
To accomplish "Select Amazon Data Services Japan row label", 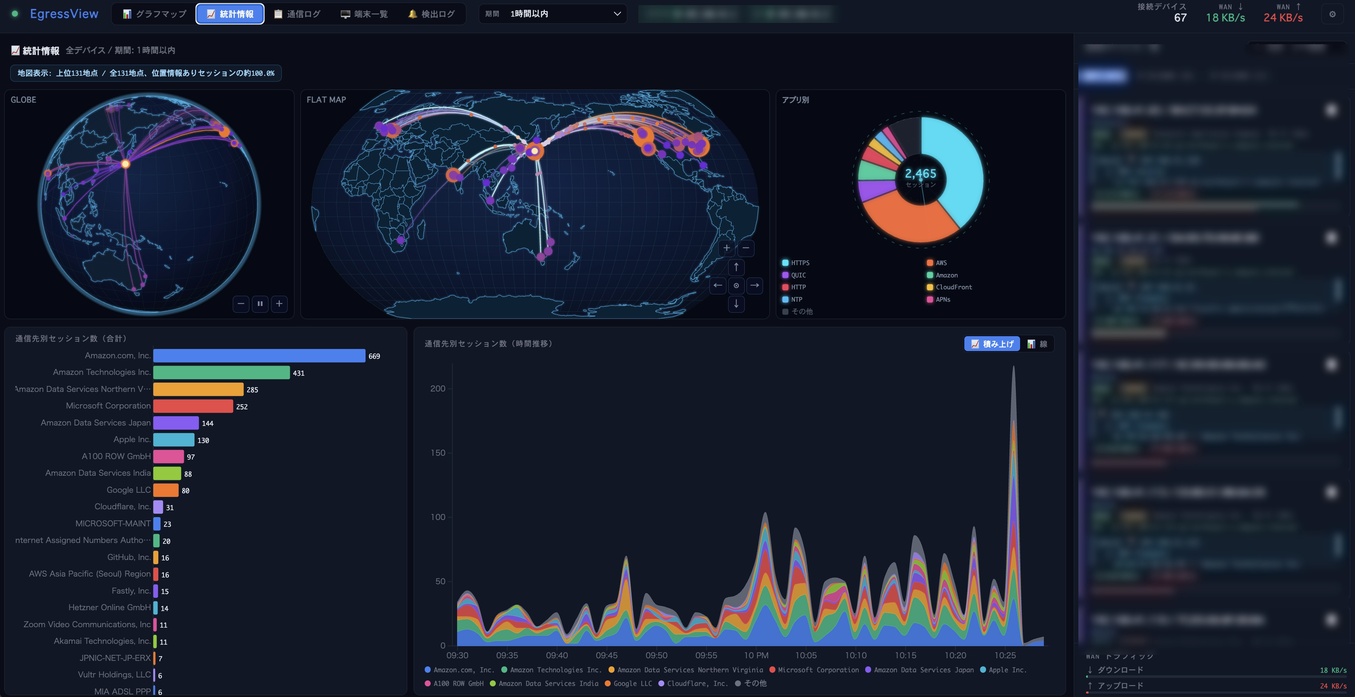I will click(x=96, y=423).
